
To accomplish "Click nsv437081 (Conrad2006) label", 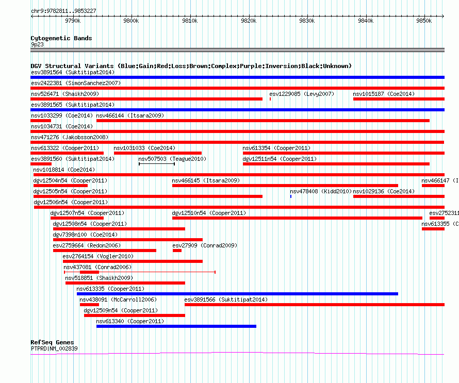I will [x=97, y=267].
